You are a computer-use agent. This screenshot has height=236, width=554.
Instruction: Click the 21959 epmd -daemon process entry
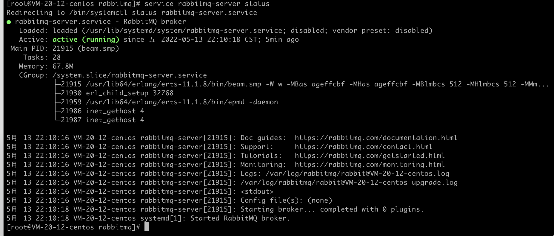[x=169, y=102]
